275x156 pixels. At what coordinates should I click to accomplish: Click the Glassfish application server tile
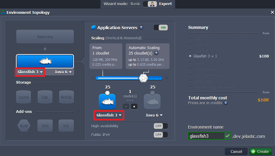[45, 61]
